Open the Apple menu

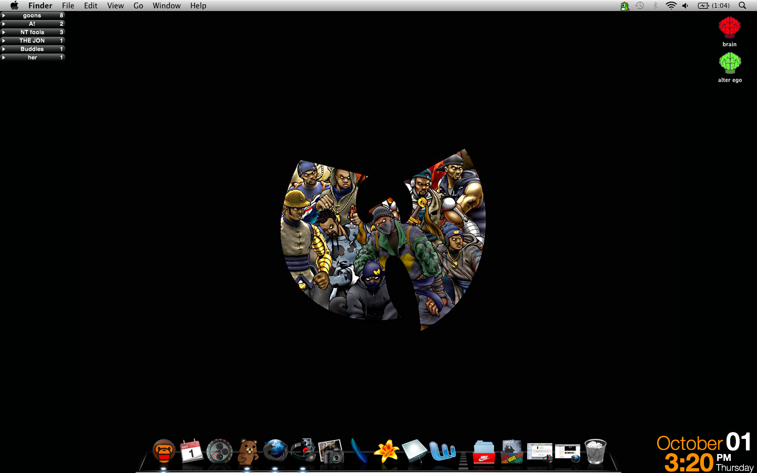(x=14, y=5)
